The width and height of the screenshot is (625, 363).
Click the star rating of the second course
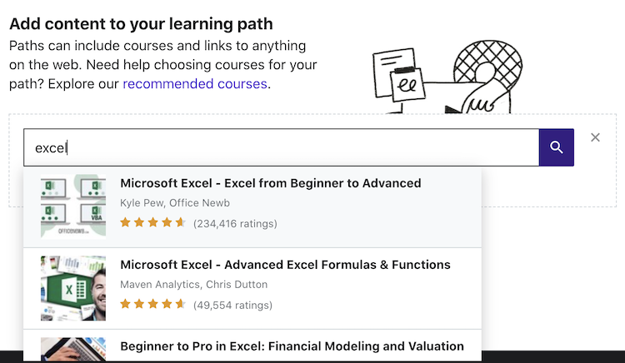point(153,305)
